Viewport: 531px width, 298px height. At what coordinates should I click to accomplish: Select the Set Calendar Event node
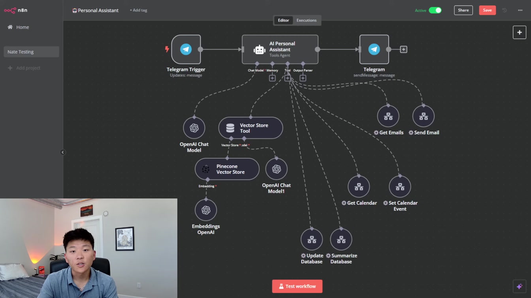400,187
